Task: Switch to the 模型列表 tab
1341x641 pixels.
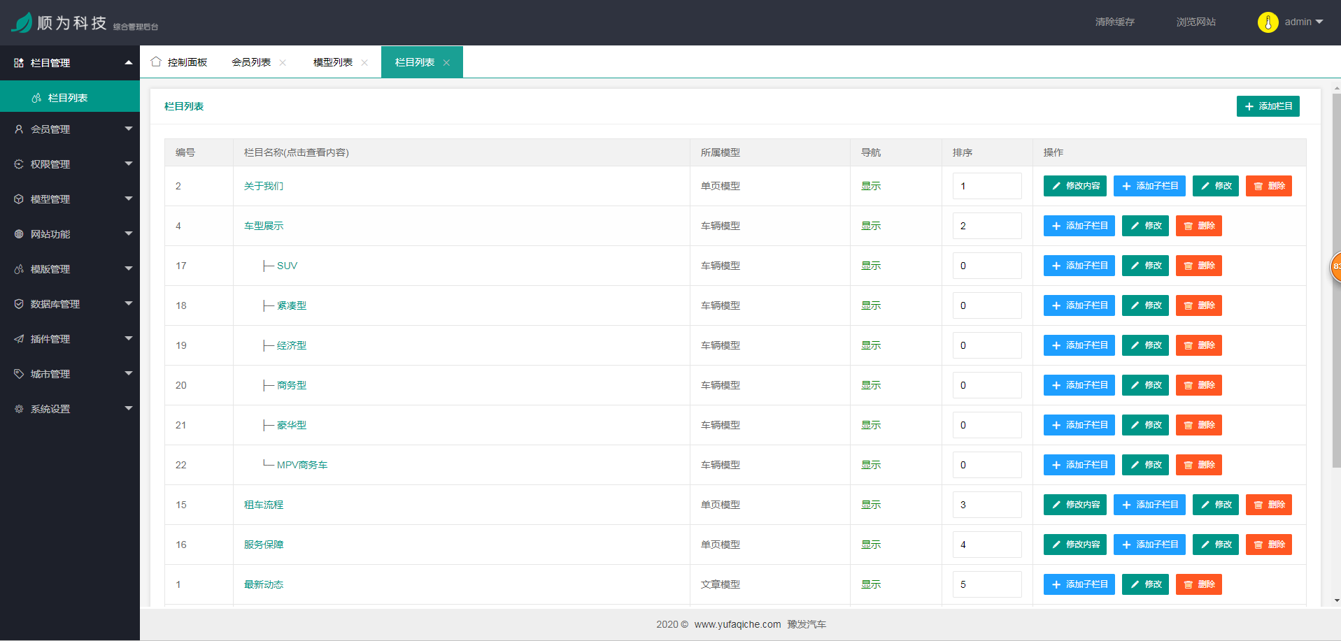Action: pos(332,62)
